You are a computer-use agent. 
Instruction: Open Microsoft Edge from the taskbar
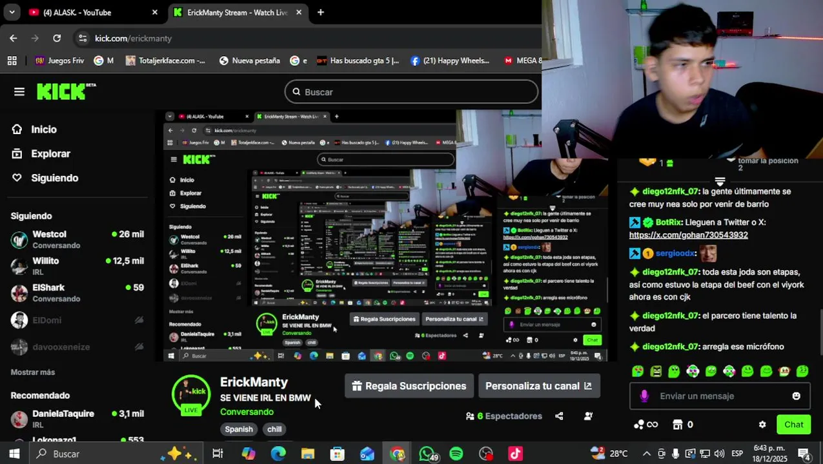point(278,454)
